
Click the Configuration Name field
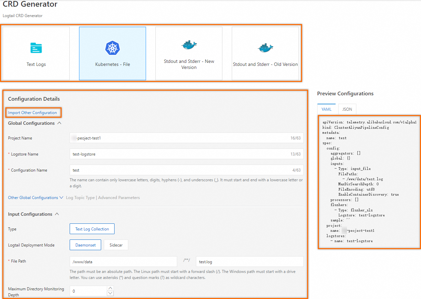click(187, 170)
